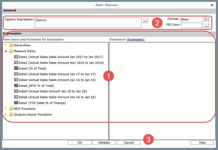Open Fill Color picker ellipsis button
The image size is (218, 150).
coord(206,25)
